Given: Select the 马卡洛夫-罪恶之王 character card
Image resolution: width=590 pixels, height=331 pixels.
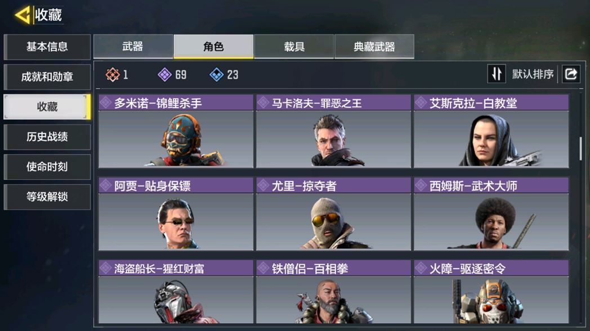Looking at the screenshot, I should (x=333, y=131).
